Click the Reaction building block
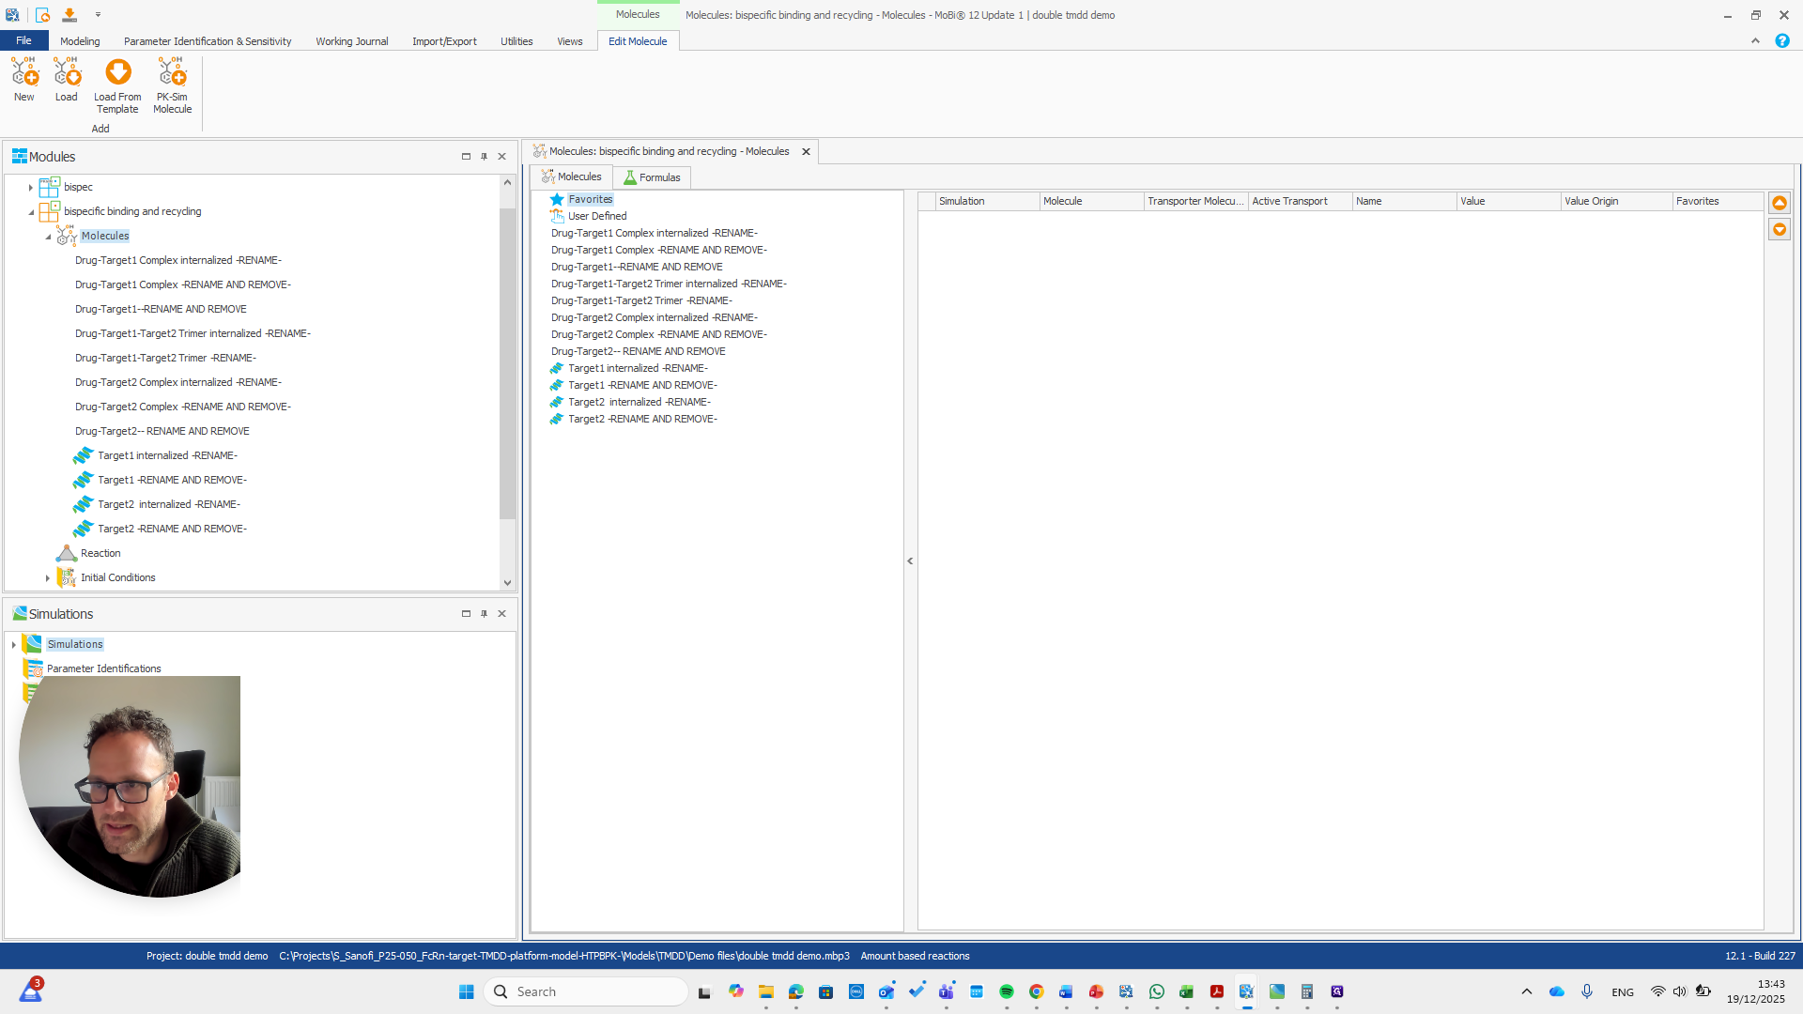This screenshot has width=1803, height=1014. [100, 553]
